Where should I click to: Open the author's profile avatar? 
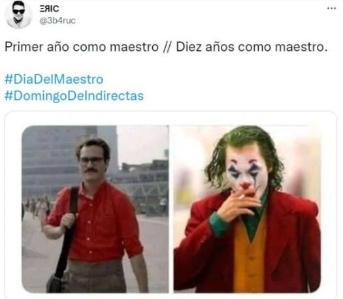pos(18,14)
